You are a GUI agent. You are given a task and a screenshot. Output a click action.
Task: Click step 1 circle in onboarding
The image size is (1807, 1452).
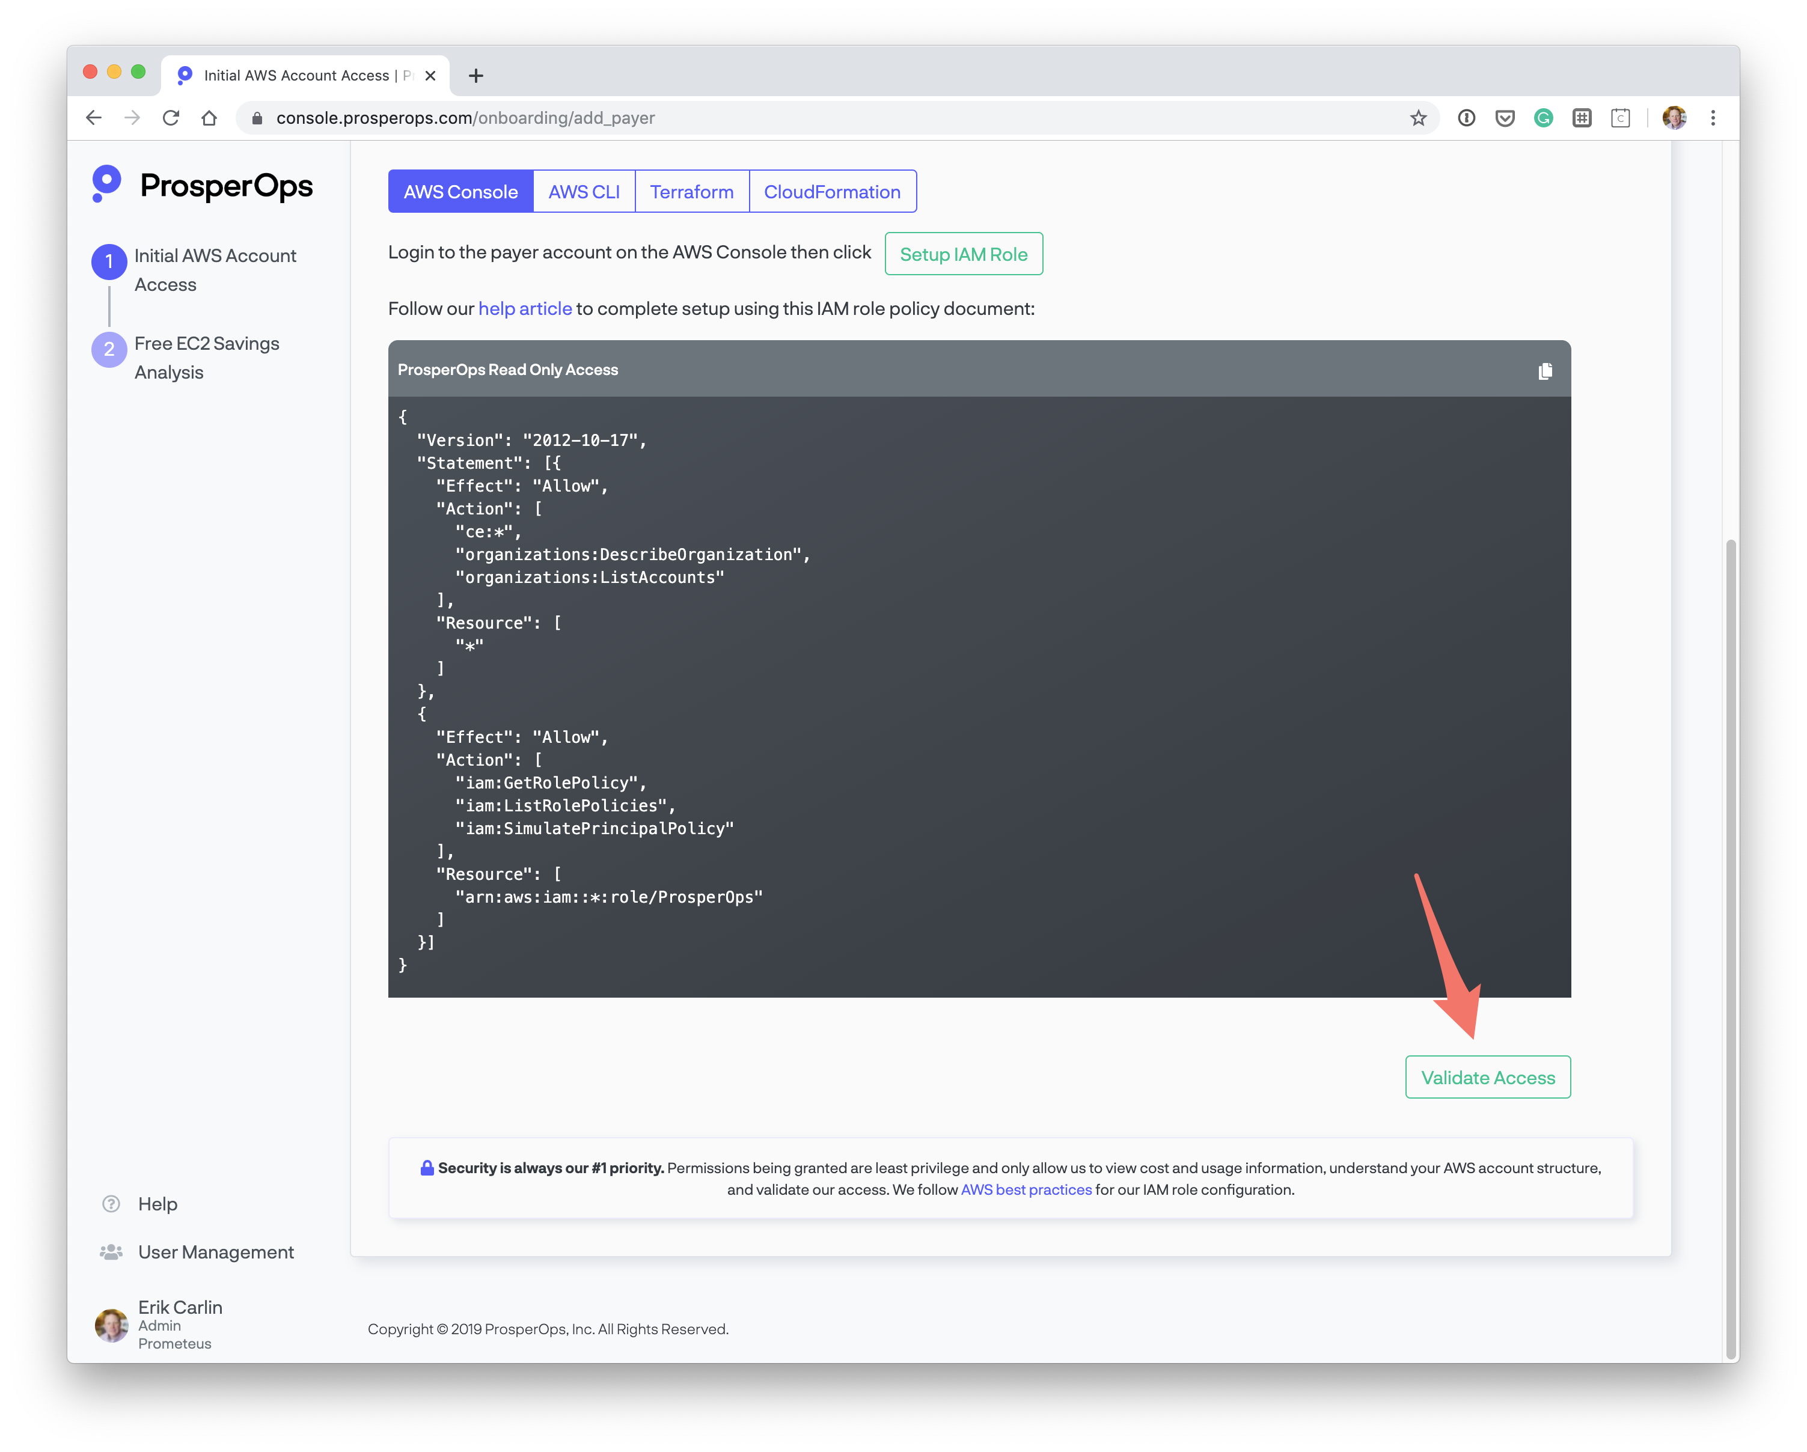[109, 261]
